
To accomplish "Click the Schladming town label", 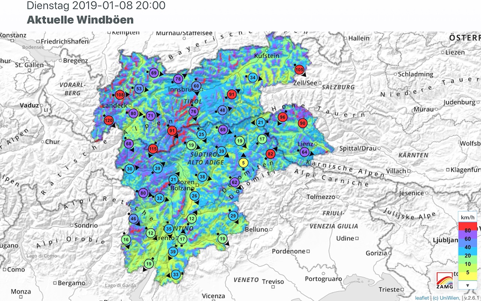I will point(416,74).
